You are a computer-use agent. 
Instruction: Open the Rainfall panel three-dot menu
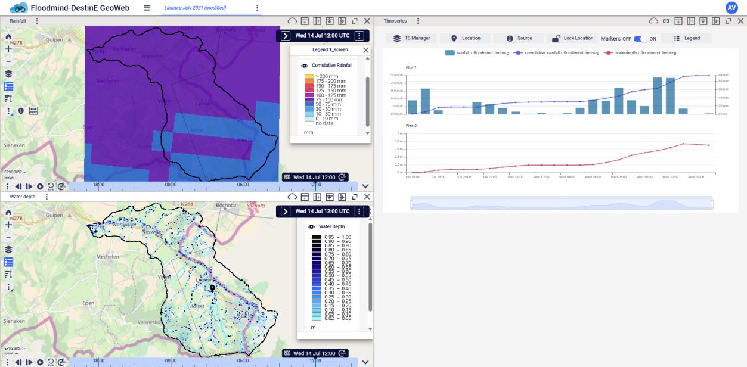click(x=37, y=21)
